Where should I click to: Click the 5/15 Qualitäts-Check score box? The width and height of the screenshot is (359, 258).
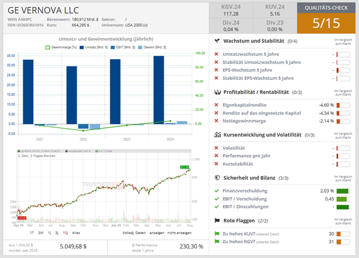(326, 23)
